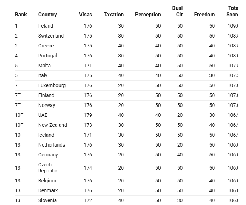Select Luxembourg in the table
This screenshot has width=246, height=205.
coord(52,85)
